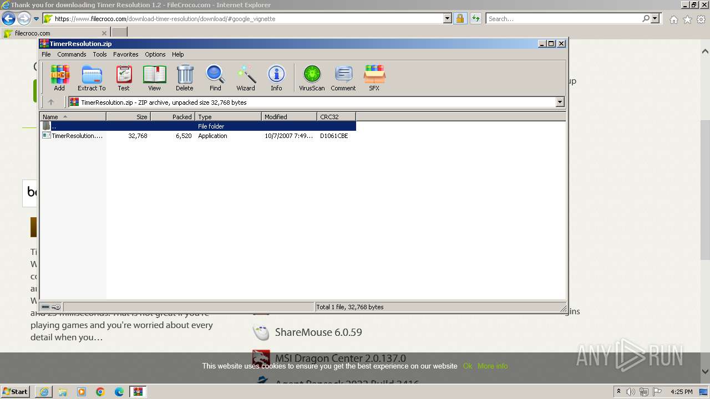This screenshot has height=399, width=710.
Task: Sort files by Modified column
Action: [289, 116]
